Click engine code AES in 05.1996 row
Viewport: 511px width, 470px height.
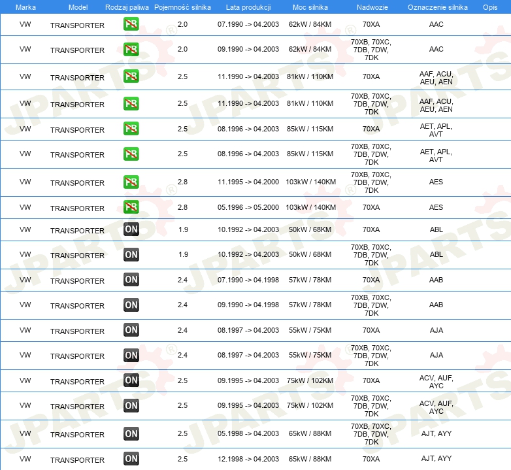point(436,207)
